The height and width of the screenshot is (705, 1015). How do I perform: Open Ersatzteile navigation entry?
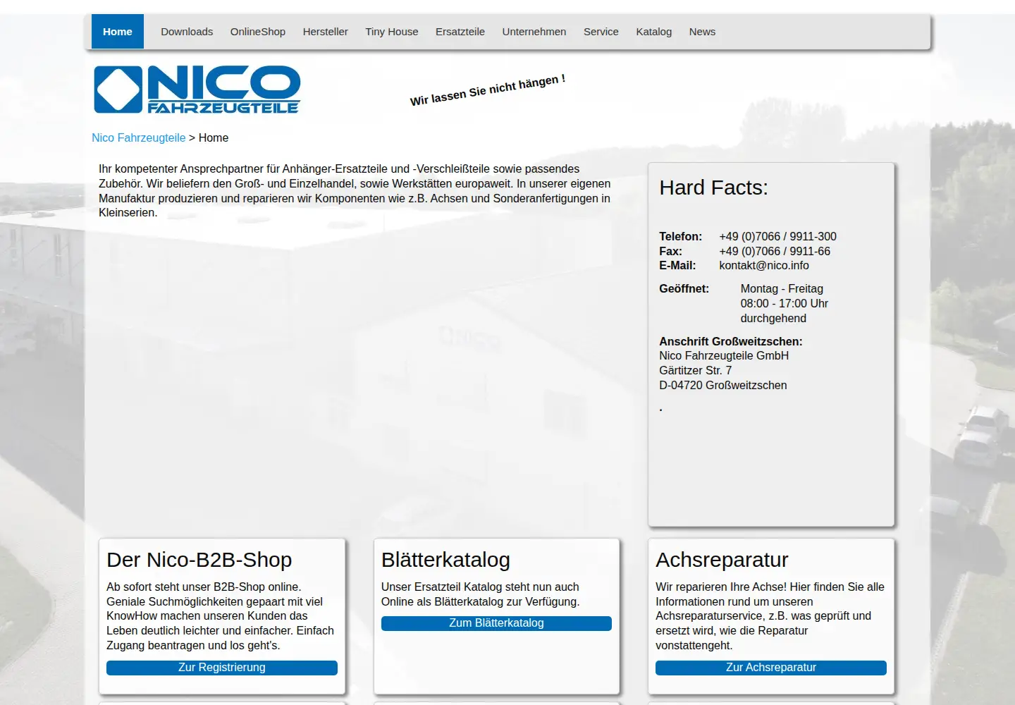coord(460,32)
